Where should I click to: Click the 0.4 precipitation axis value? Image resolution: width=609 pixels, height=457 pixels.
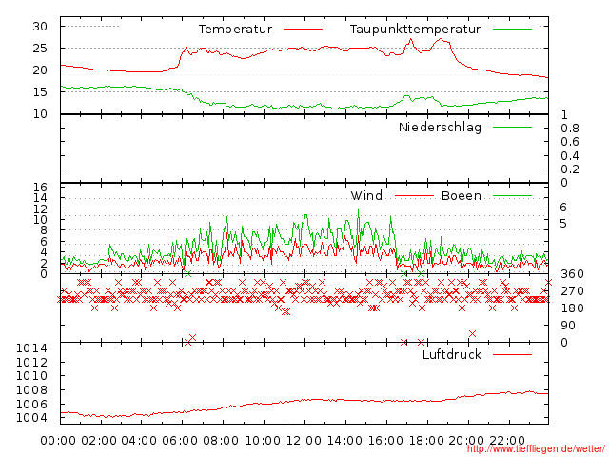pos(570,156)
